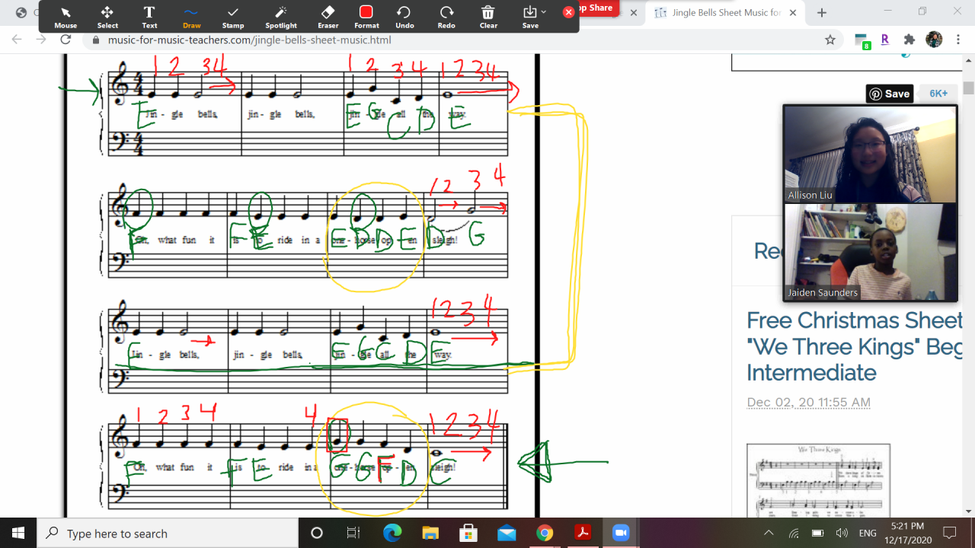Open the Chrome profile avatar
975x548 pixels.
(935, 40)
